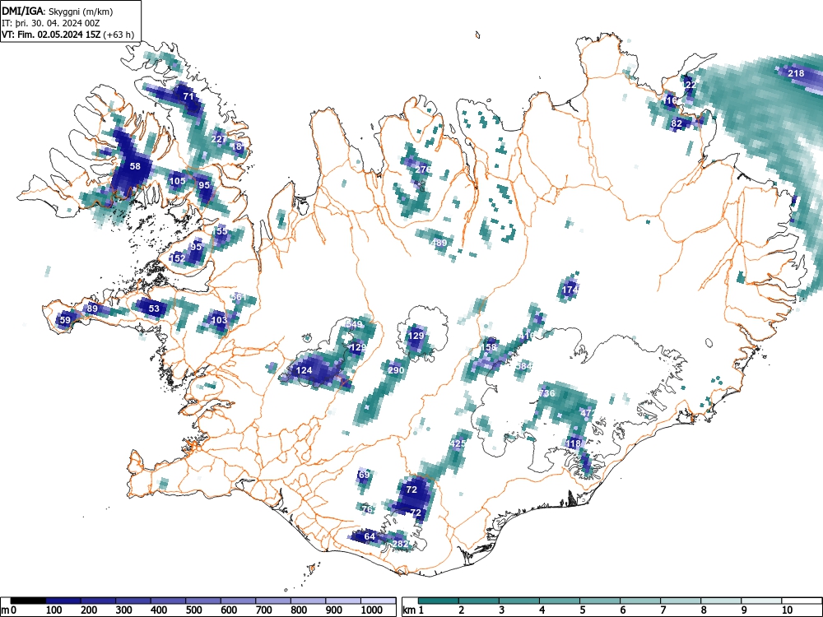Click the visibility value 53
The width and height of the screenshot is (823, 617).
(x=154, y=308)
